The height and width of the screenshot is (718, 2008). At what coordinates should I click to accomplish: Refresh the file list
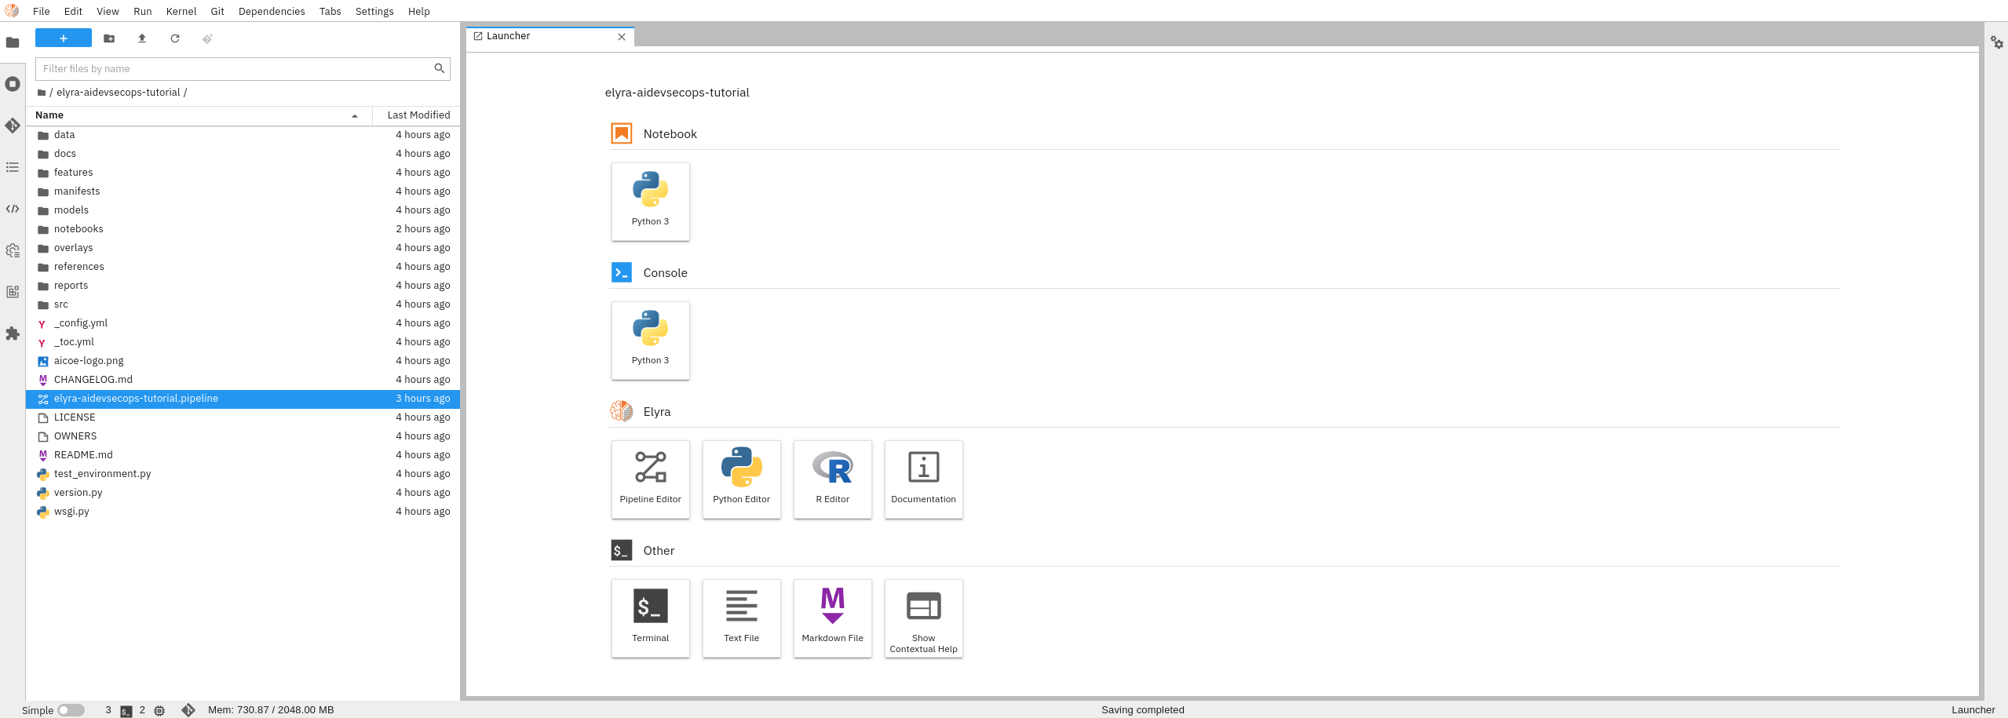coord(175,38)
